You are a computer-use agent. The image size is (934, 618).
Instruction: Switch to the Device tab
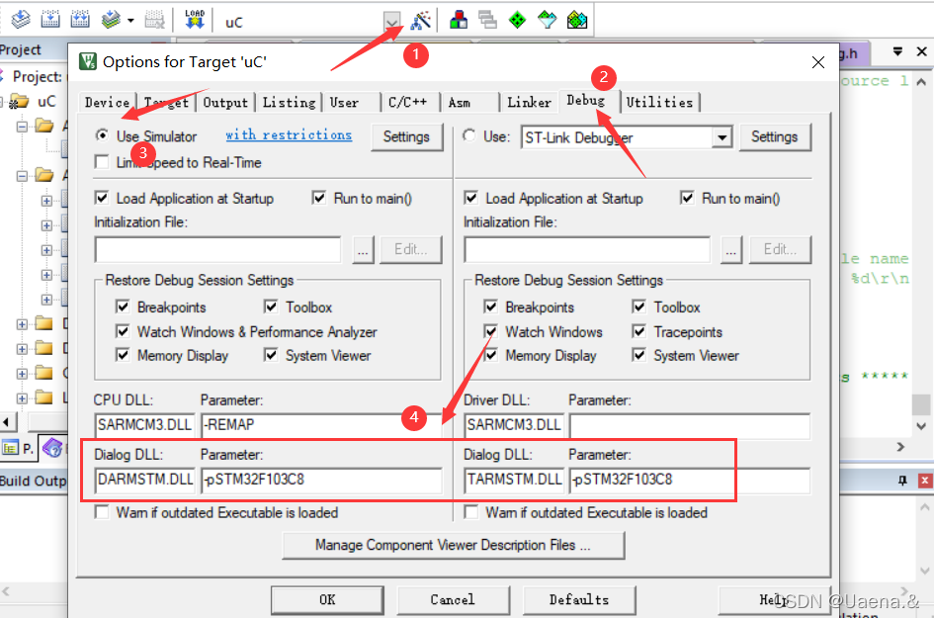coord(107,103)
